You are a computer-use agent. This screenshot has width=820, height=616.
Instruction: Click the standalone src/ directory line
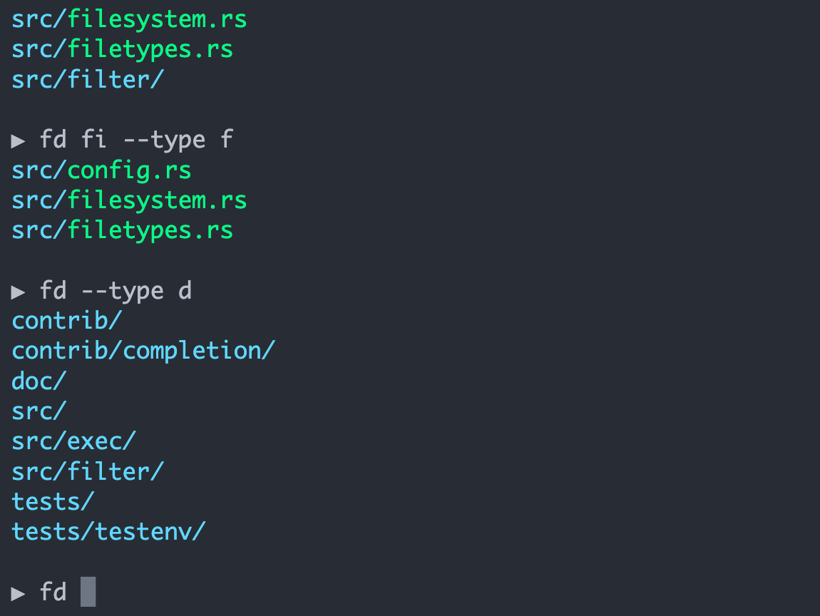pos(39,411)
